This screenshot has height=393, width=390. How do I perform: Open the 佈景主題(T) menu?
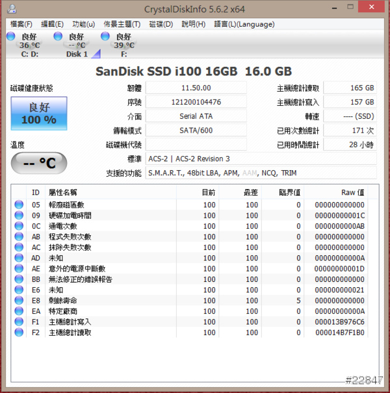click(x=123, y=24)
